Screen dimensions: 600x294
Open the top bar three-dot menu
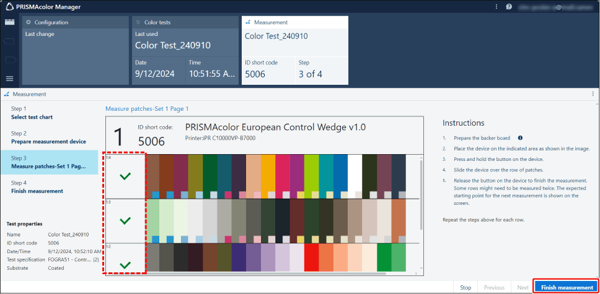(x=496, y=7)
